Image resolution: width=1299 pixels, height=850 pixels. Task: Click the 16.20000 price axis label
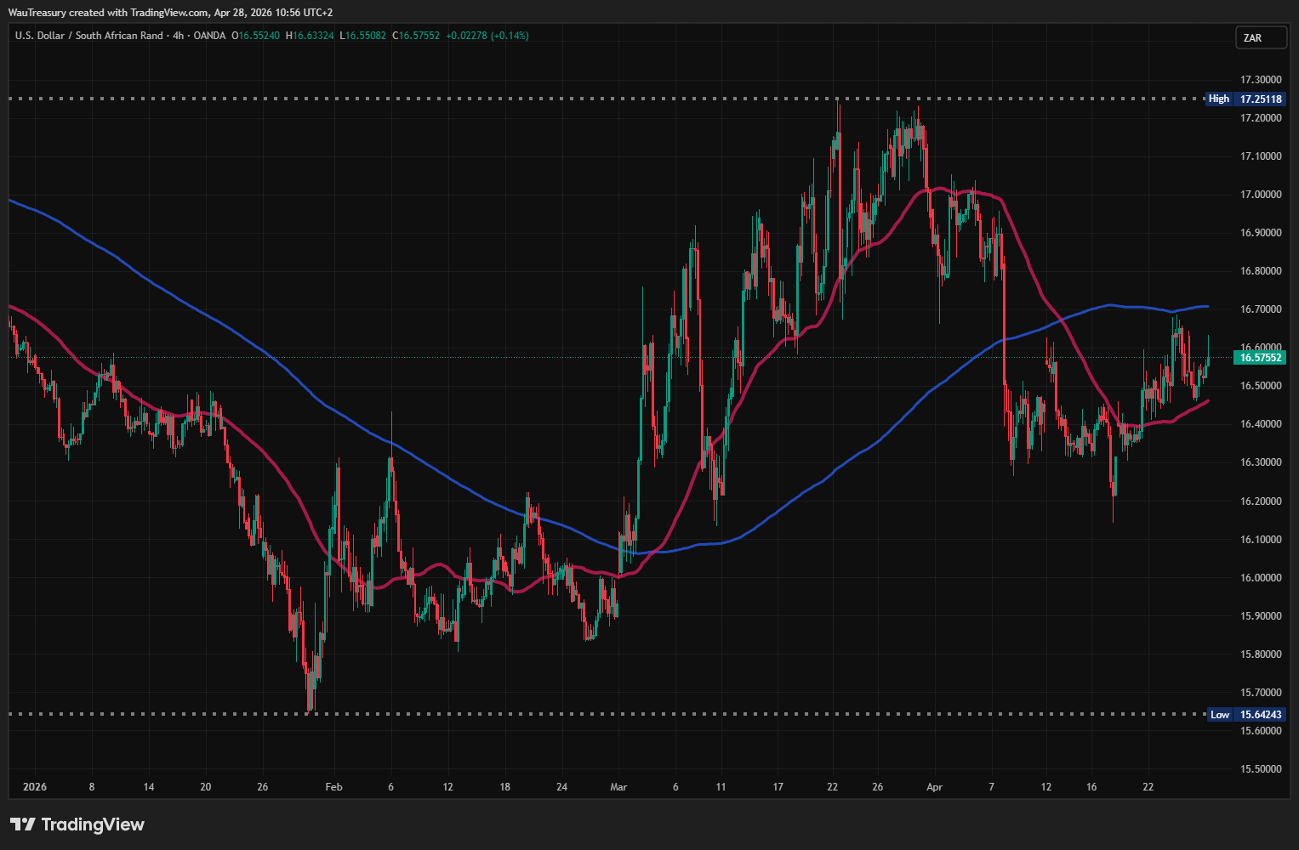point(1261,501)
